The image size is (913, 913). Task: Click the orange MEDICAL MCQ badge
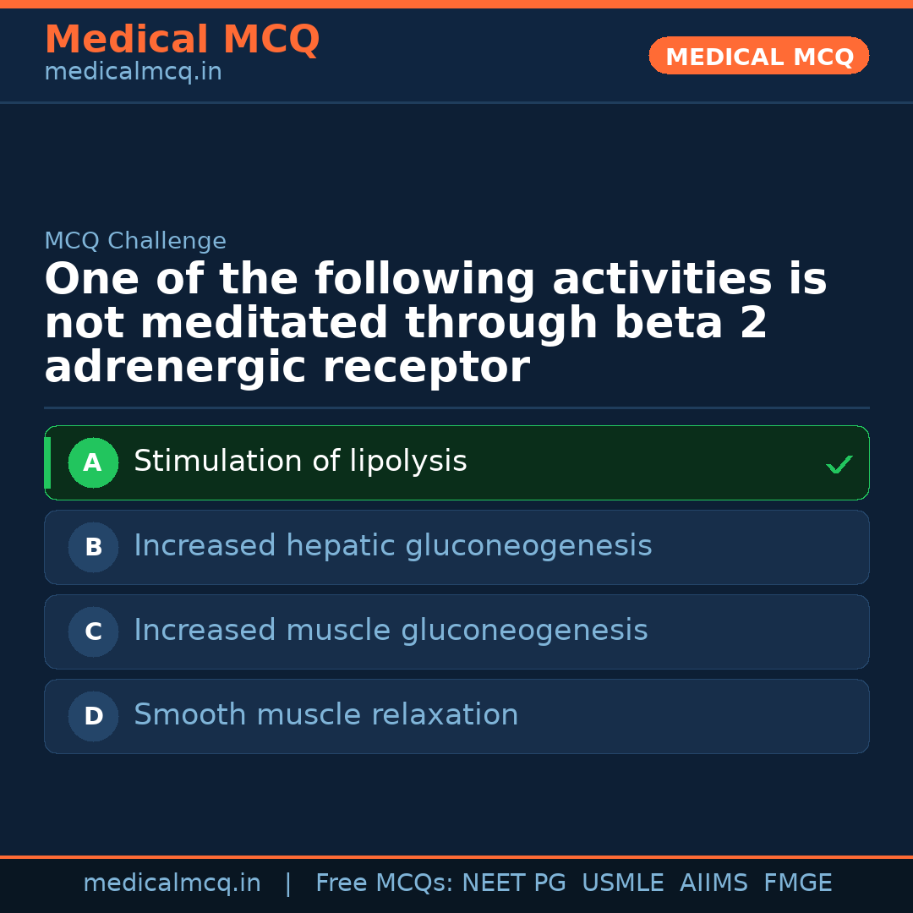pos(758,57)
